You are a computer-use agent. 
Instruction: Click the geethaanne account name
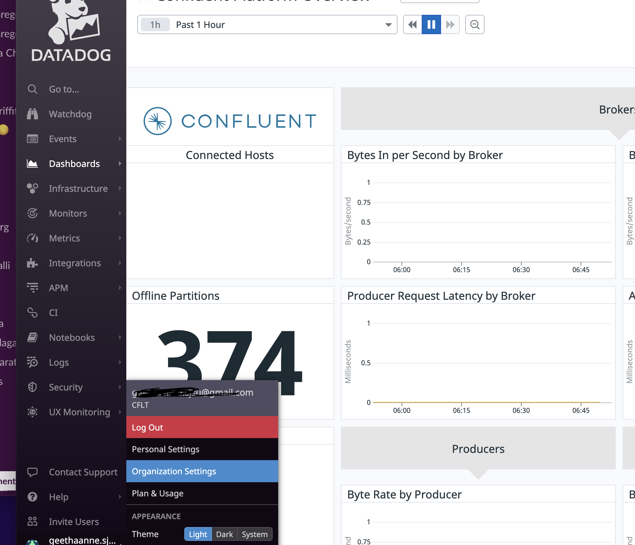(82, 540)
